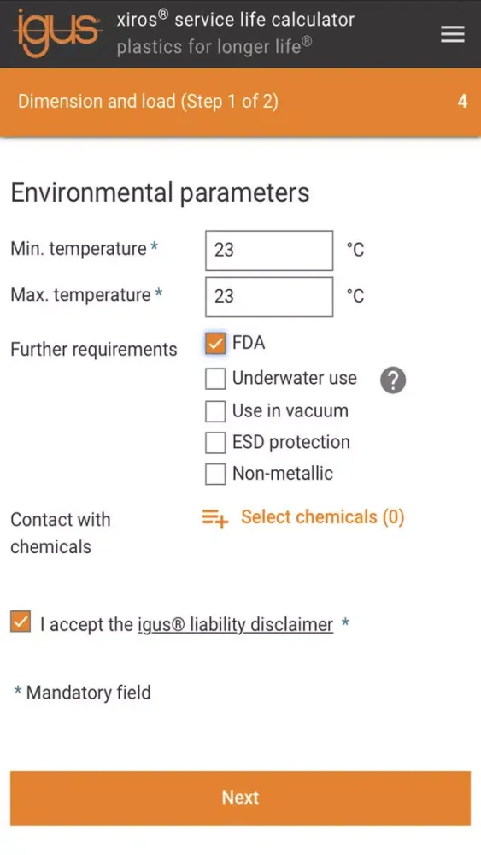Select the Non-metallic checkbox
Screen dimensions: 481x855
click(215, 474)
